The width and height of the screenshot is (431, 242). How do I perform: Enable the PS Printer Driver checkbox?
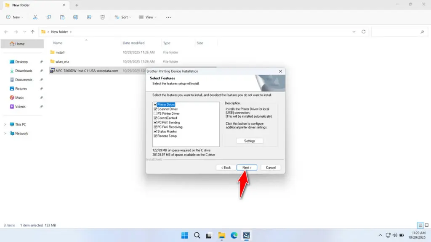point(155,113)
